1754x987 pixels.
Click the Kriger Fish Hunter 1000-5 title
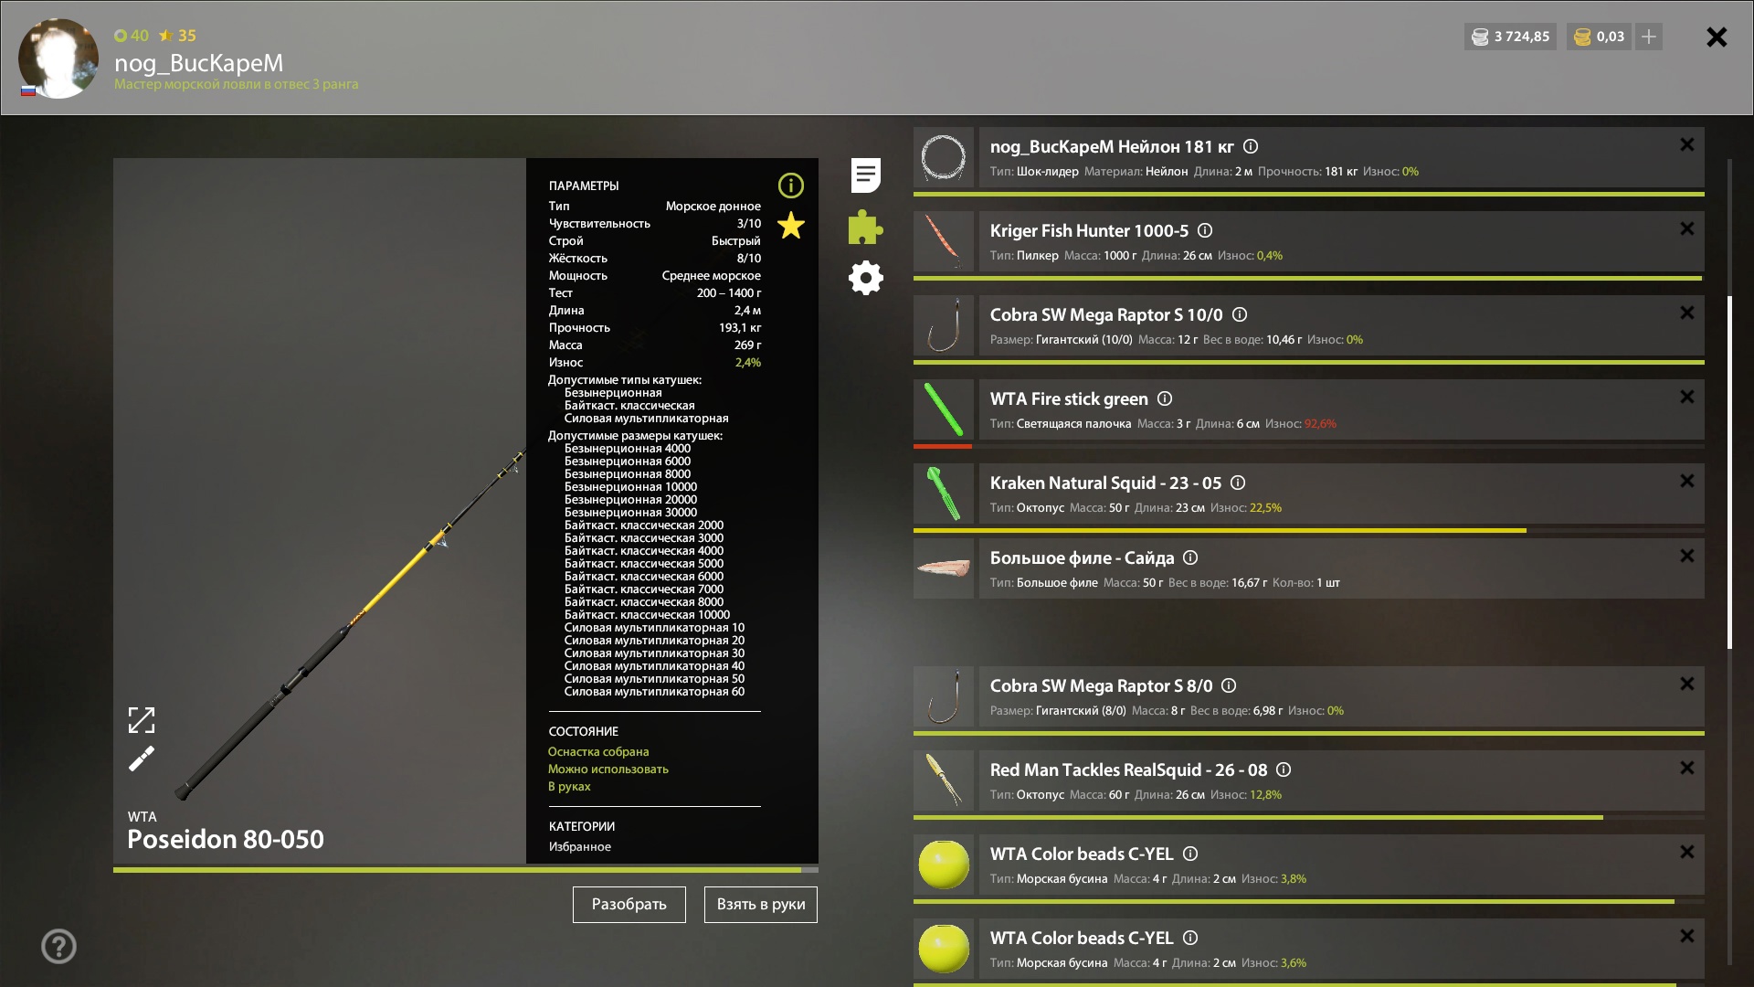pos(1089,230)
